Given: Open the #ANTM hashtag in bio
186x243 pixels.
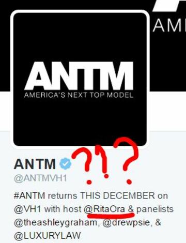Looking at the screenshot, I should pos(29,196).
